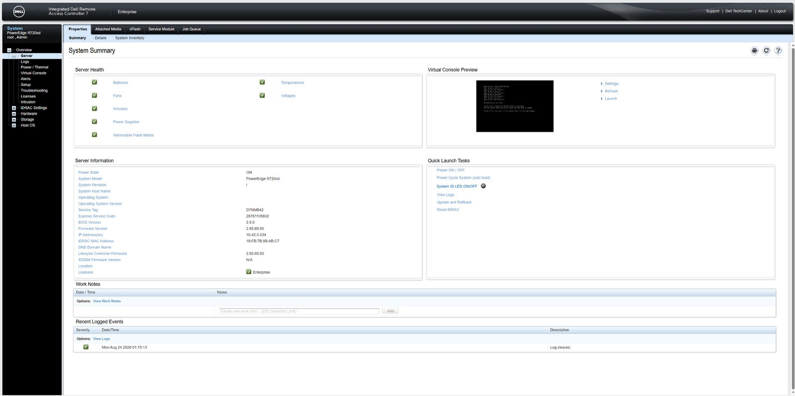Click the Dell logo in the header
Screen dimensions: 795x396
click(19, 11)
